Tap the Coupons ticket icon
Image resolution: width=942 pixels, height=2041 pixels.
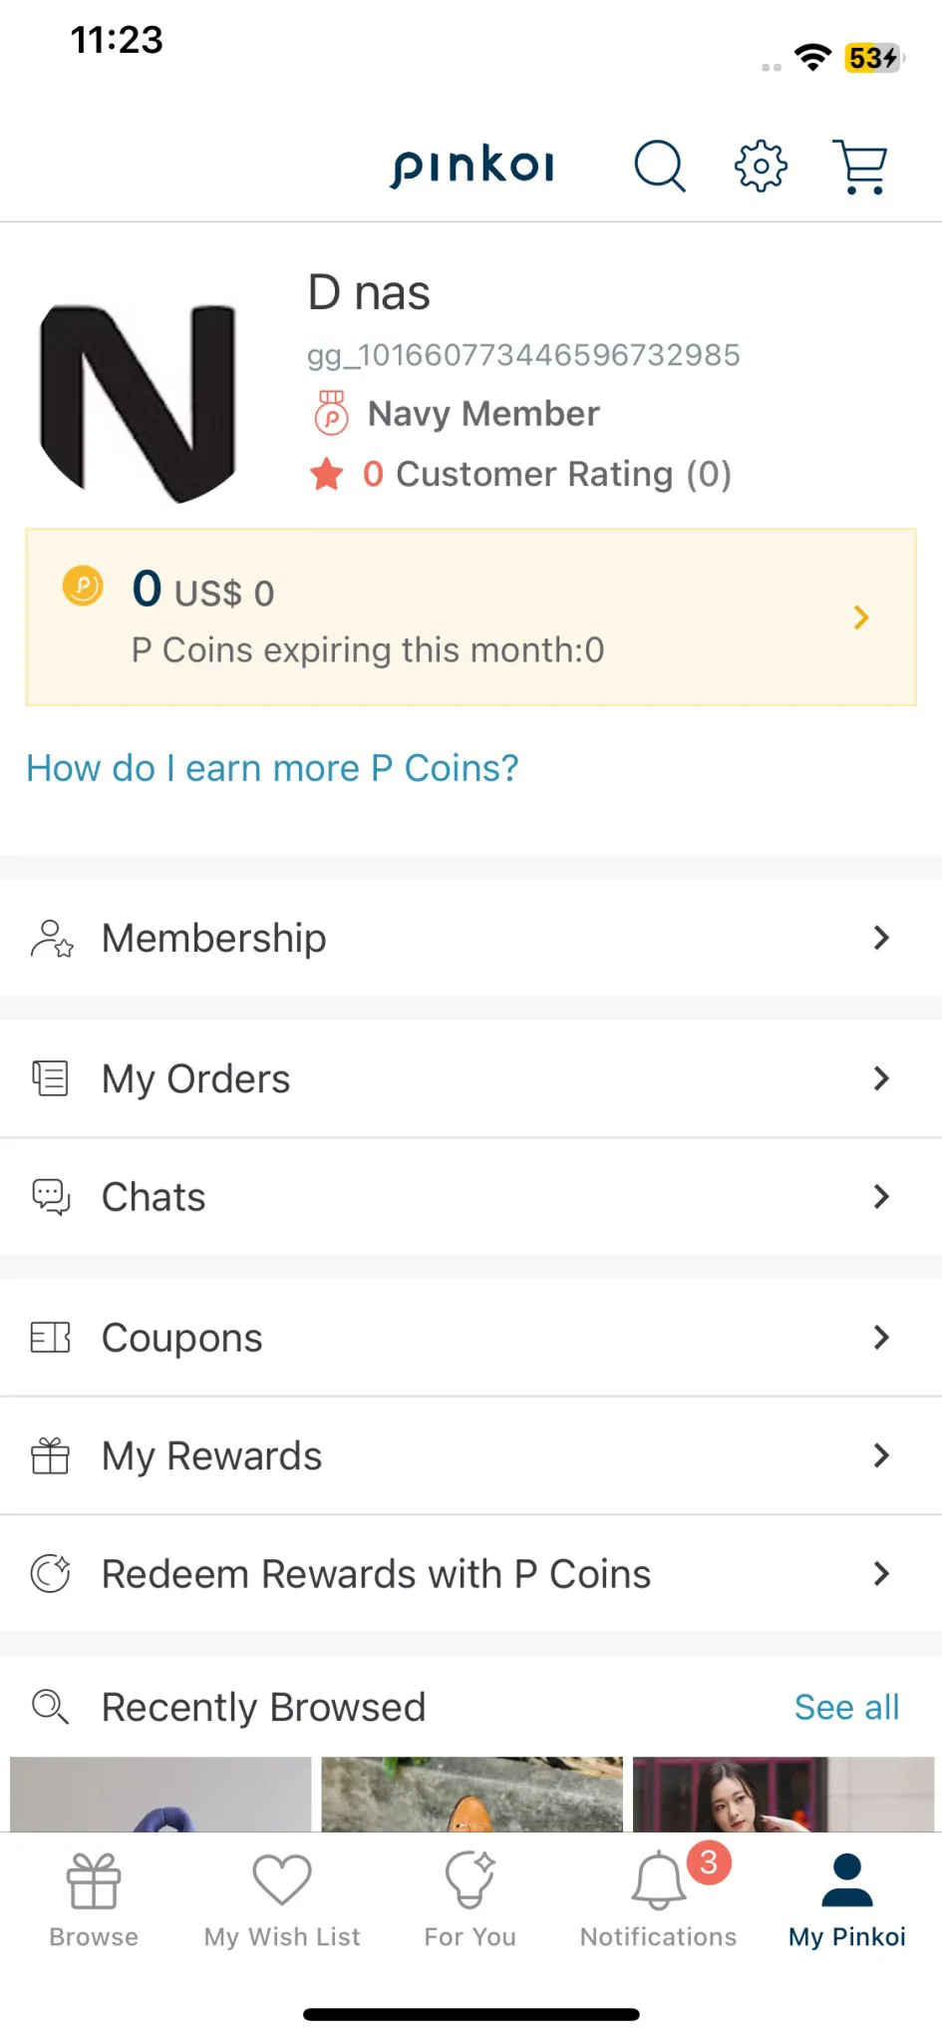tap(50, 1337)
